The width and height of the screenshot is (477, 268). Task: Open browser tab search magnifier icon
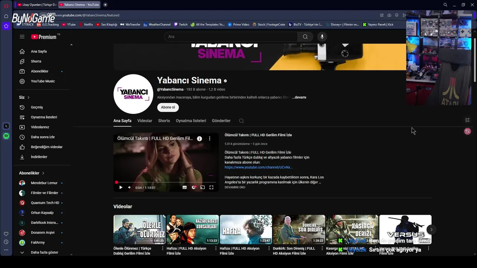click(x=445, y=5)
